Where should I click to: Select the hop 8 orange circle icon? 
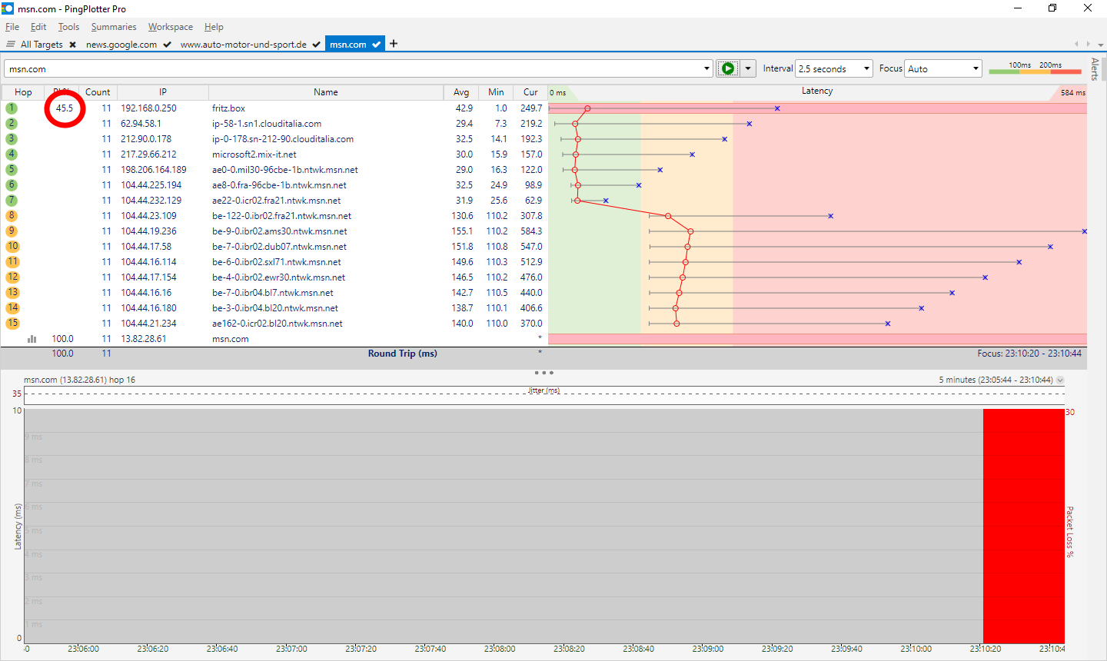pyautogui.click(x=12, y=216)
